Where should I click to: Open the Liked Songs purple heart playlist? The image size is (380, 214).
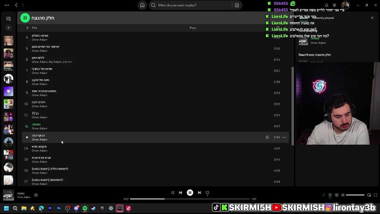click(8, 91)
